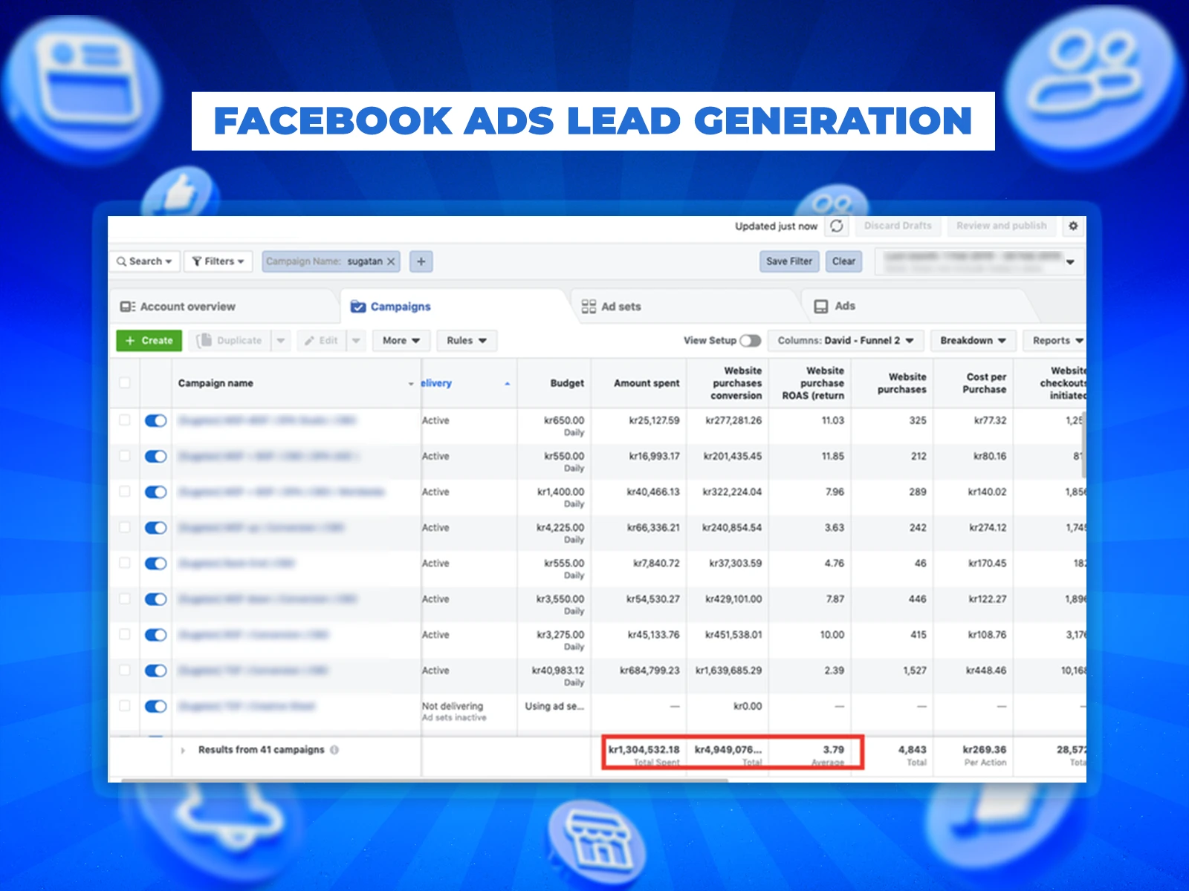Expand the Breakdown dropdown
Image resolution: width=1189 pixels, height=891 pixels.
pos(973,341)
